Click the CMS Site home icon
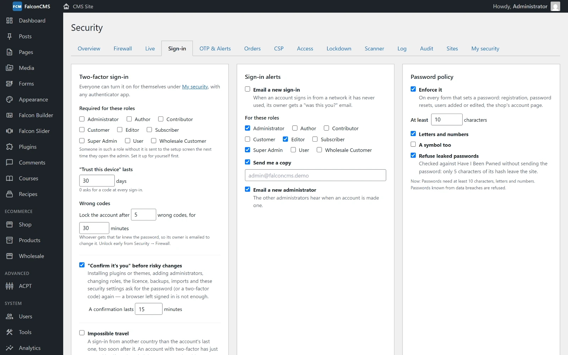Image resolution: width=568 pixels, height=355 pixels. click(66, 6)
